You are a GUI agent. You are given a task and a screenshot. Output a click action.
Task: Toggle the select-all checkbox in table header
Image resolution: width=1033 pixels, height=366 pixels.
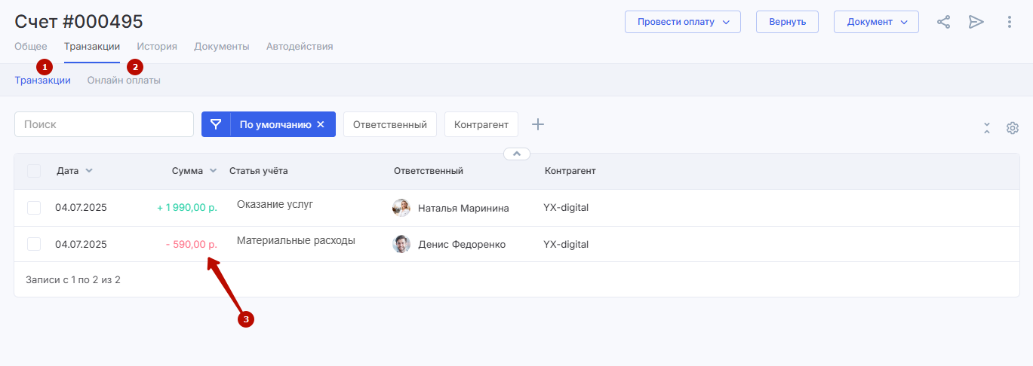point(34,171)
